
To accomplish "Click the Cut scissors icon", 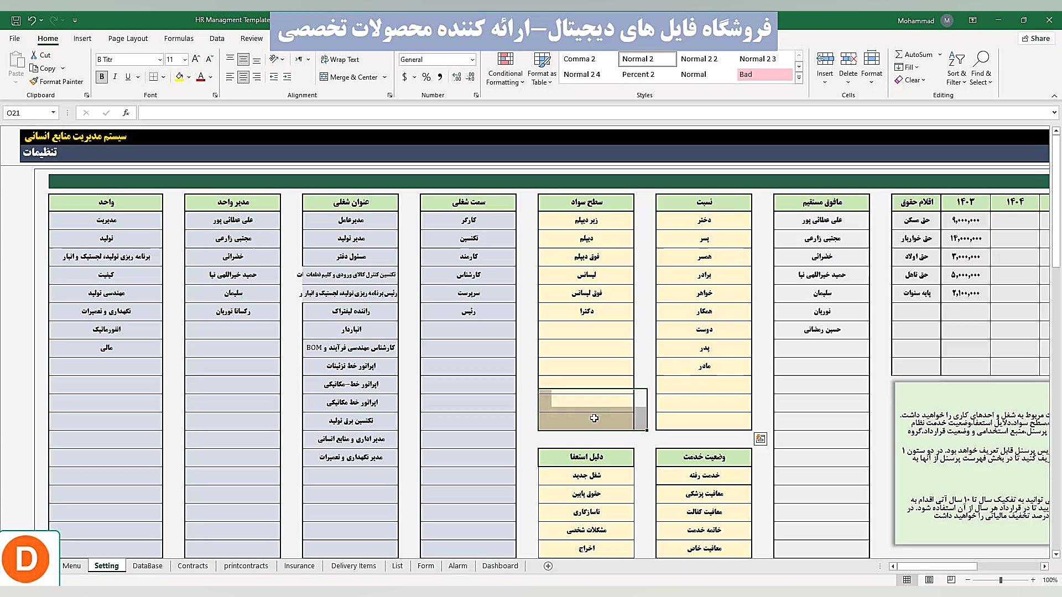I will click(34, 55).
